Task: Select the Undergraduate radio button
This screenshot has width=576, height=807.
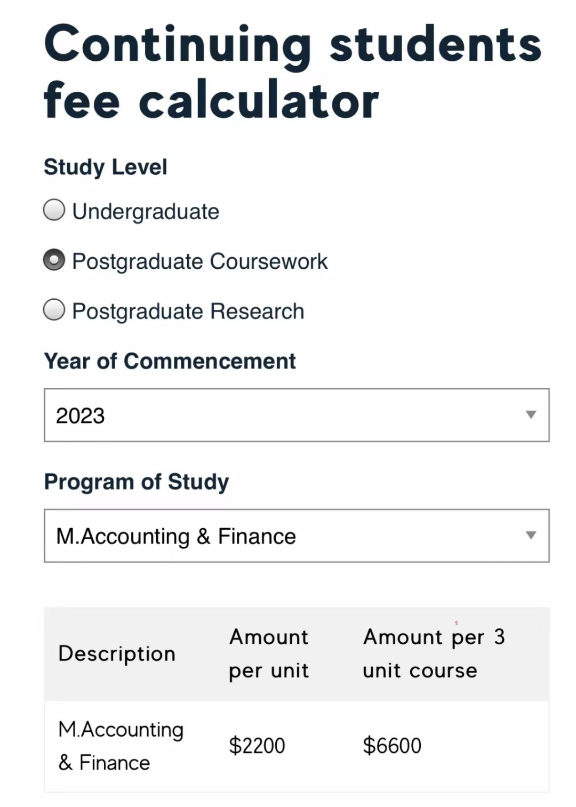Action: click(54, 210)
